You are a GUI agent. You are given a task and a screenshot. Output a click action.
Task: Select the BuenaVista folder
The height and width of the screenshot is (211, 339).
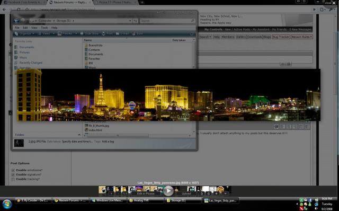94,45
